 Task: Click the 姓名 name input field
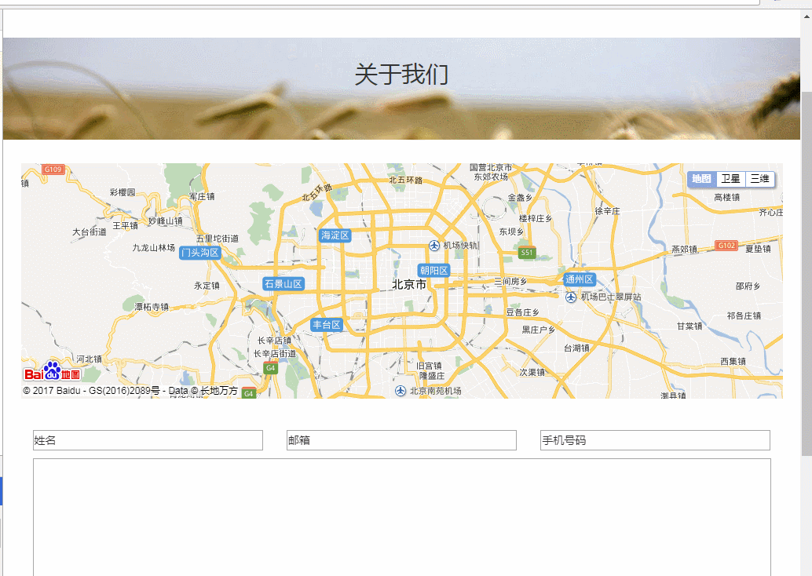point(148,440)
